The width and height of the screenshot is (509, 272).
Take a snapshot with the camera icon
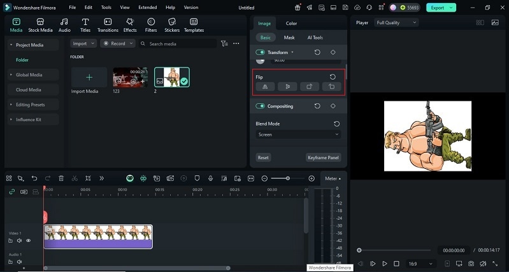click(471, 264)
